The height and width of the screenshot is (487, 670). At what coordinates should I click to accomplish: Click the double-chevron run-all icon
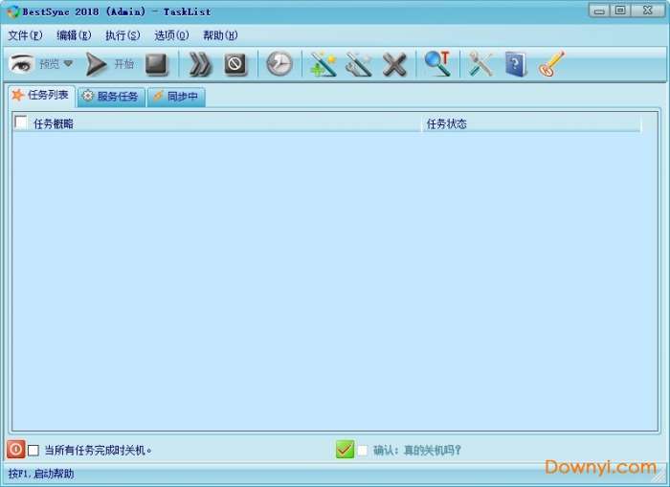pyautogui.click(x=199, y=65)
